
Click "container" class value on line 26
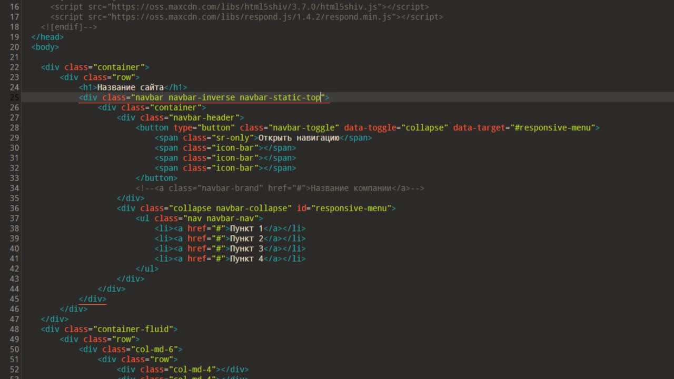pyautogui.click(x=175, y=107)
